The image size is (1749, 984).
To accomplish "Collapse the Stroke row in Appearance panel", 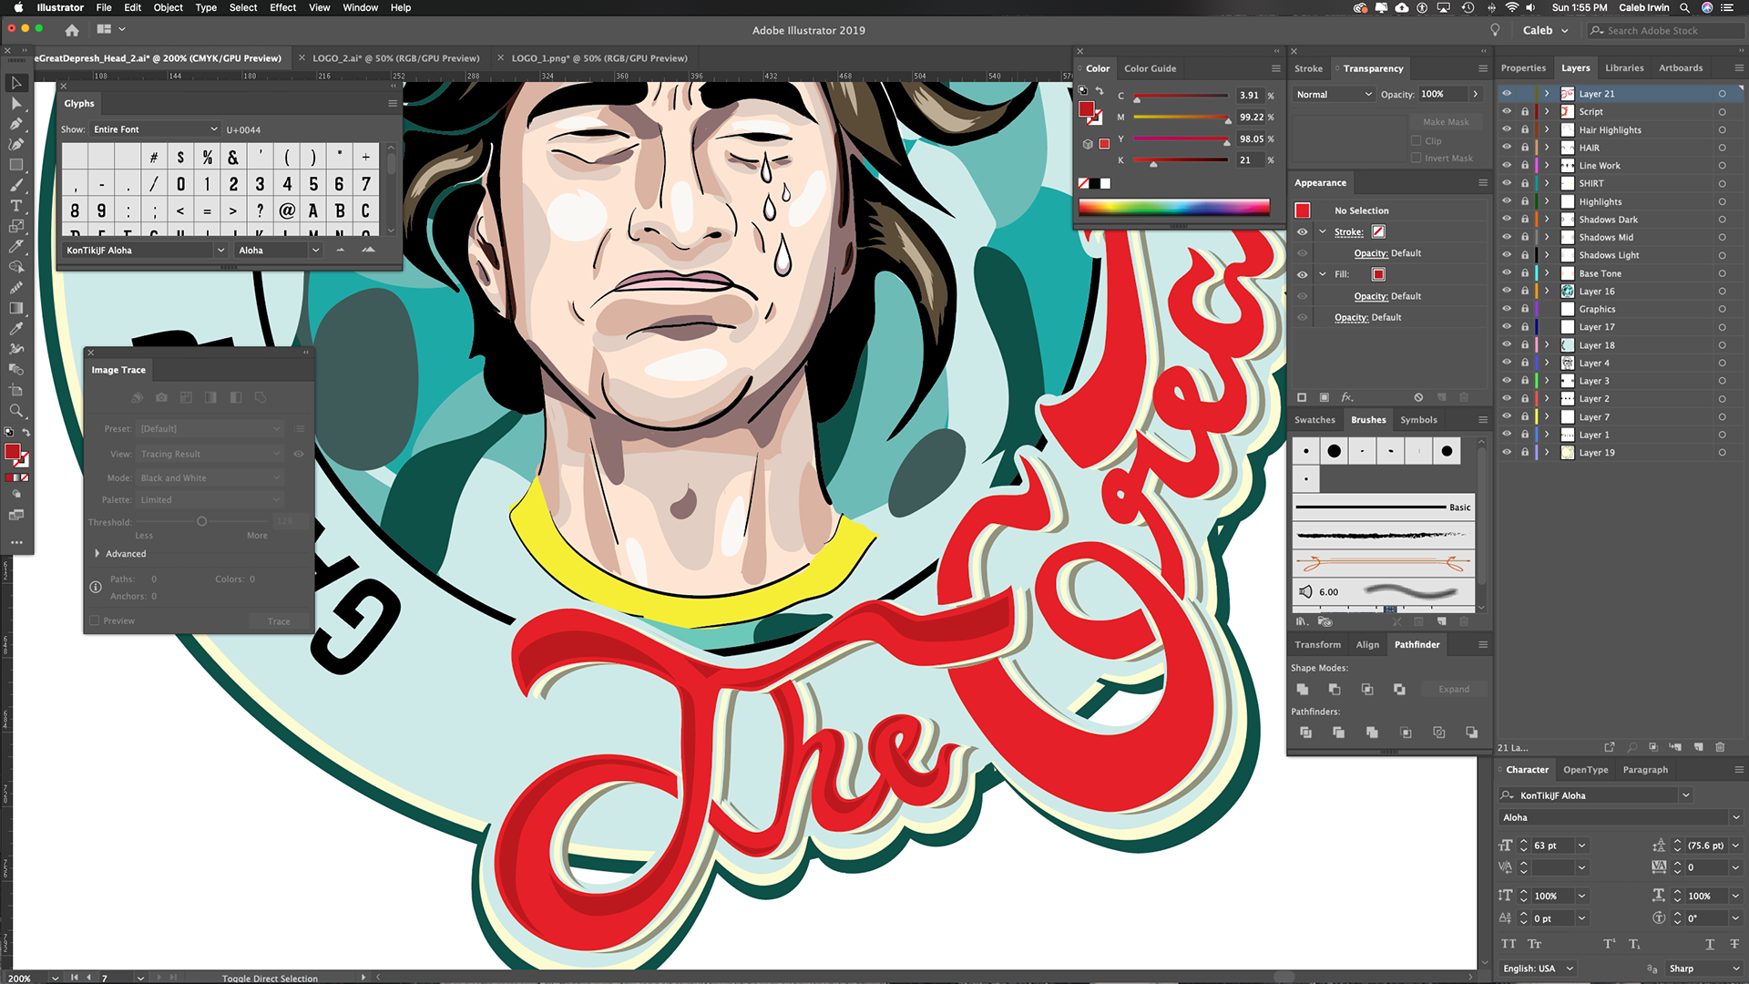I will point(1323,232).
